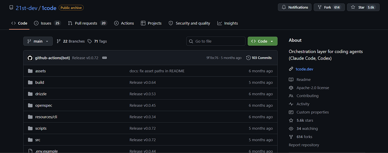Screen dimensions: 388x153
Task: Click the clock history icon beside 103 Commits
Action: [x=248, y=58]
